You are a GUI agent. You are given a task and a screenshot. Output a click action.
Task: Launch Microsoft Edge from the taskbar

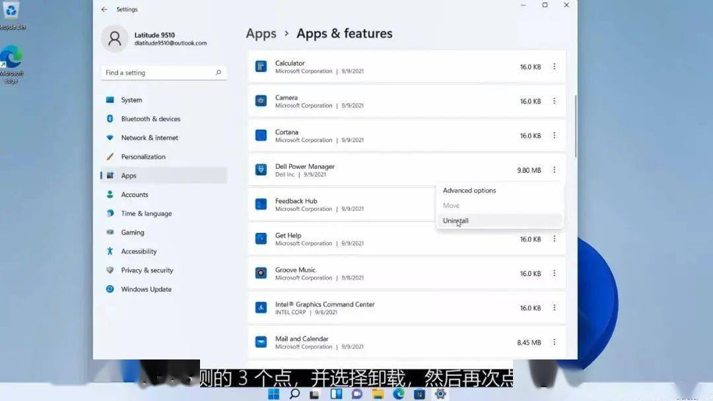click(x=399, y=394)
